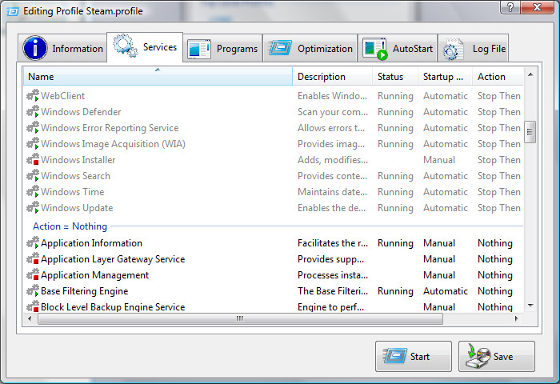Image resolution: width=560 pixels, height=384 pixels.
Task: Select the Windows Update service name
Action: 77,208
